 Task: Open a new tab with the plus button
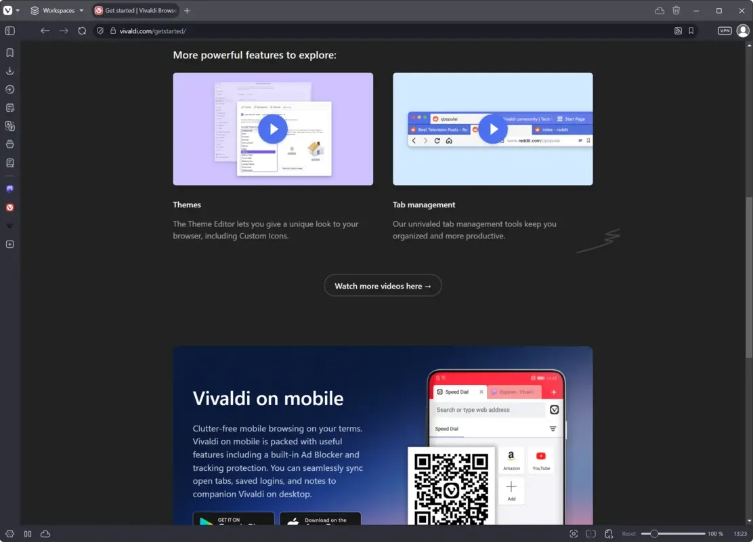tap(187, 10)
